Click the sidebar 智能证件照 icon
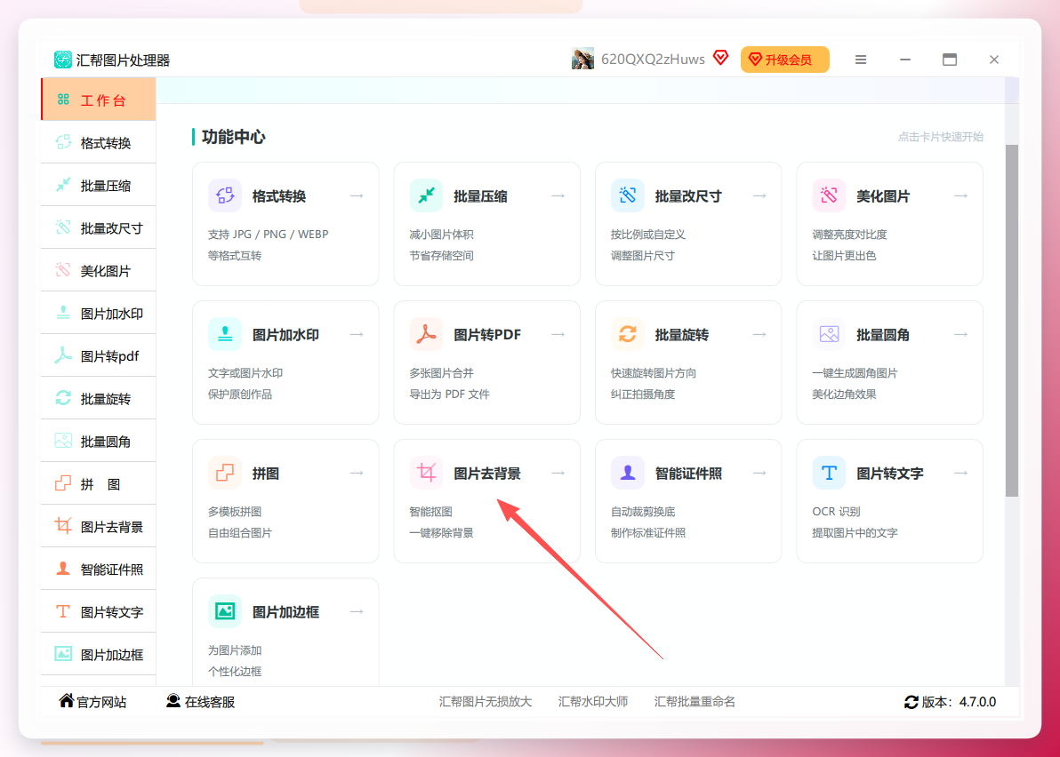Screen dimensions: 1060x757 pos(63,569)
